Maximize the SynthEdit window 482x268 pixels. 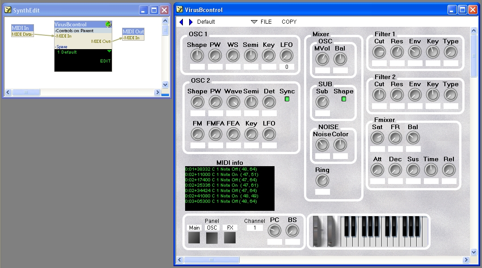coord(154,10)
